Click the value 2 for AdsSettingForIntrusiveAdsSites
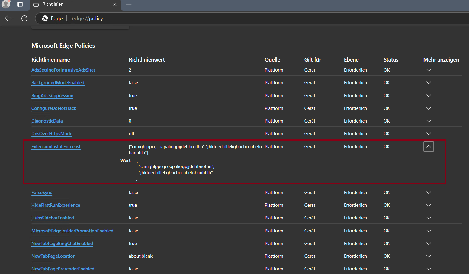Image resolution: width=469 pixels, height=274 pixels. point(130,70)
